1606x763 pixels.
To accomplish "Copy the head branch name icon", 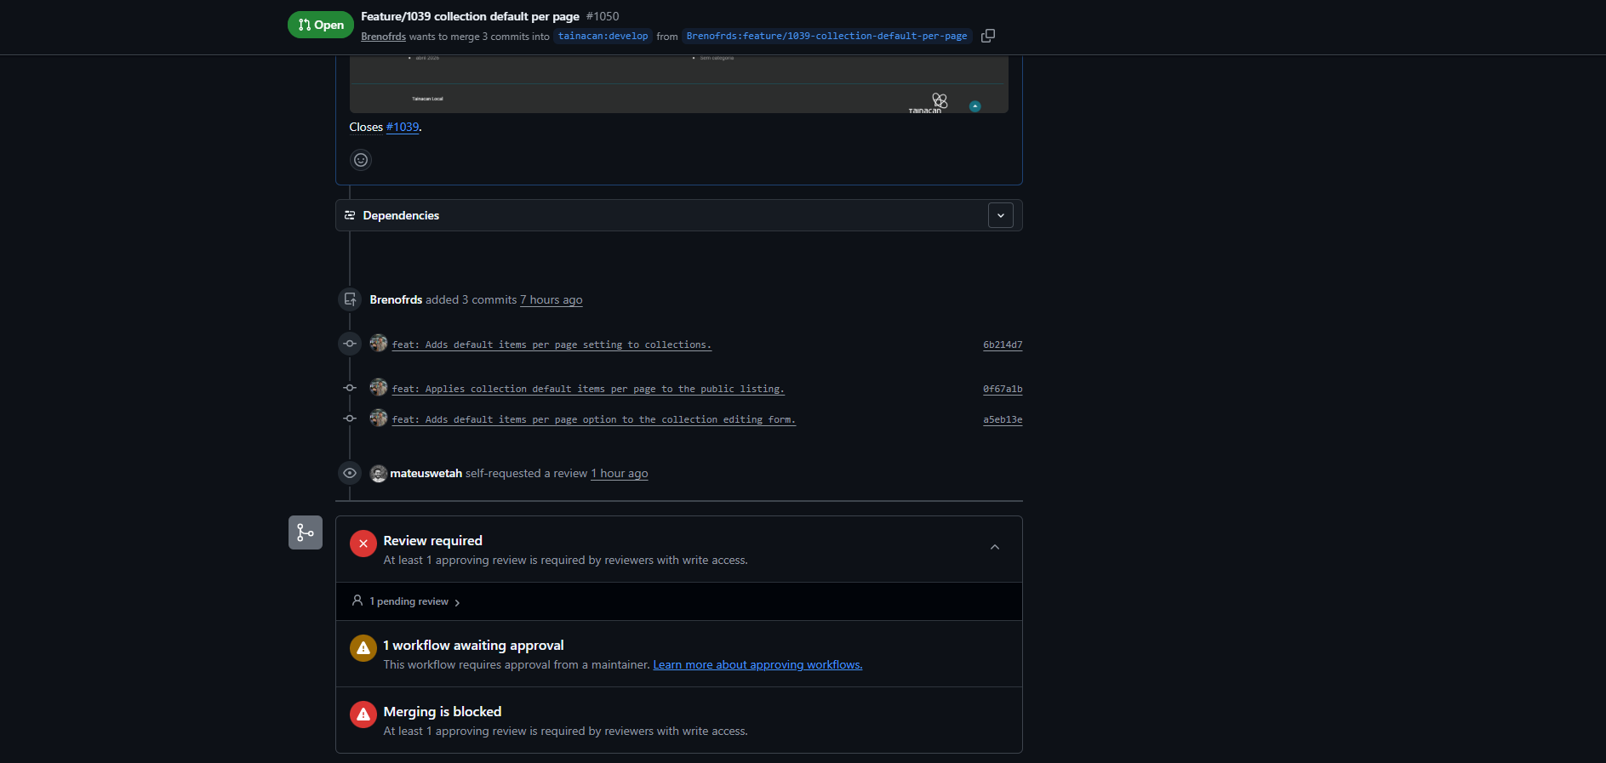I will pyautogui.click(x=988, y=36).
